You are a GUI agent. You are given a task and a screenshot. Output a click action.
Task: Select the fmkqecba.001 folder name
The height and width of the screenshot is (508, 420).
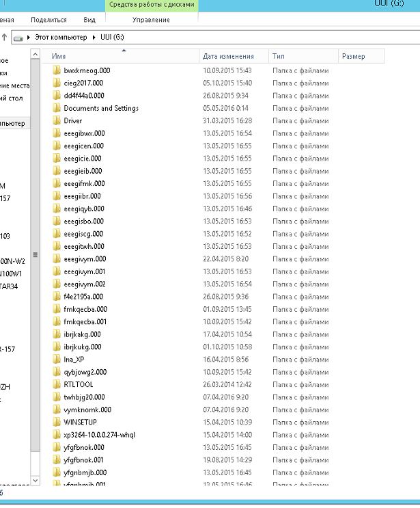point(85,322)
